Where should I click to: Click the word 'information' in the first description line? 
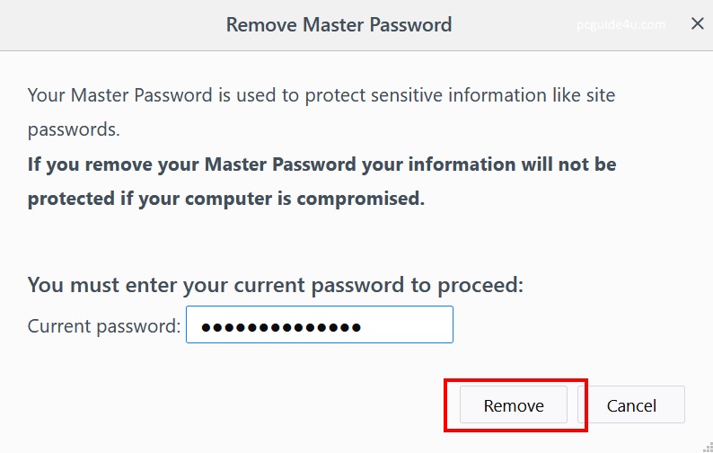pyautogui.click(x=492, y=94)
